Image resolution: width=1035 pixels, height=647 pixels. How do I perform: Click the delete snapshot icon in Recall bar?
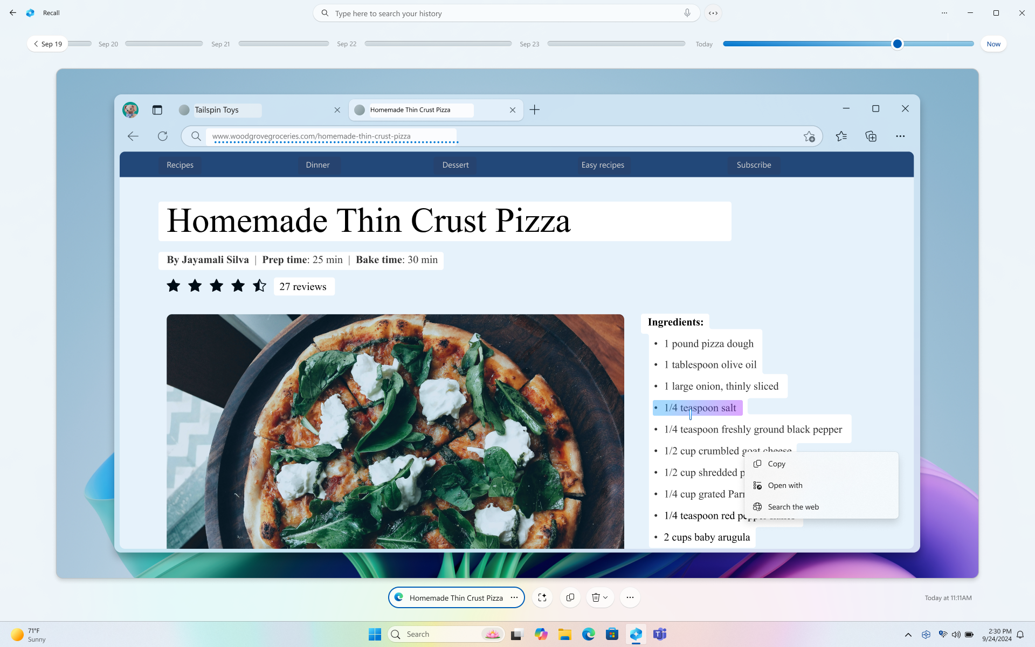pyautogui.click(x=595, y=597)
